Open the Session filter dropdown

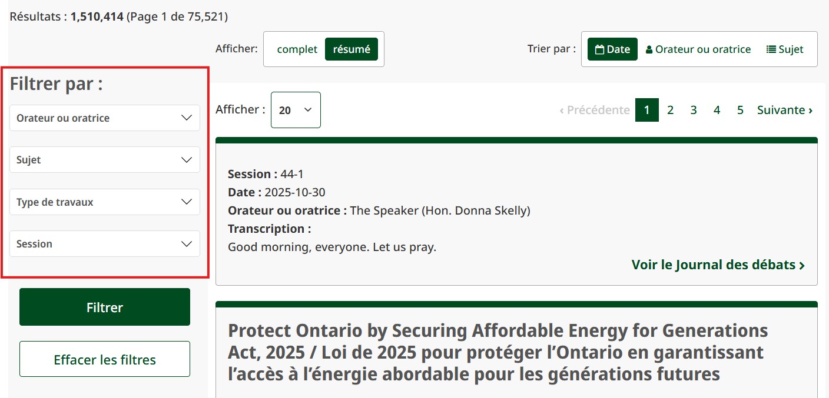(x=105, y=244)
